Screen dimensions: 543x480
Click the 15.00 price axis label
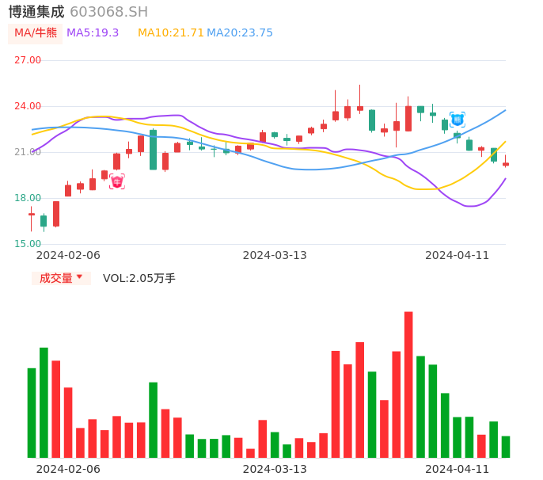coord(28,244)
